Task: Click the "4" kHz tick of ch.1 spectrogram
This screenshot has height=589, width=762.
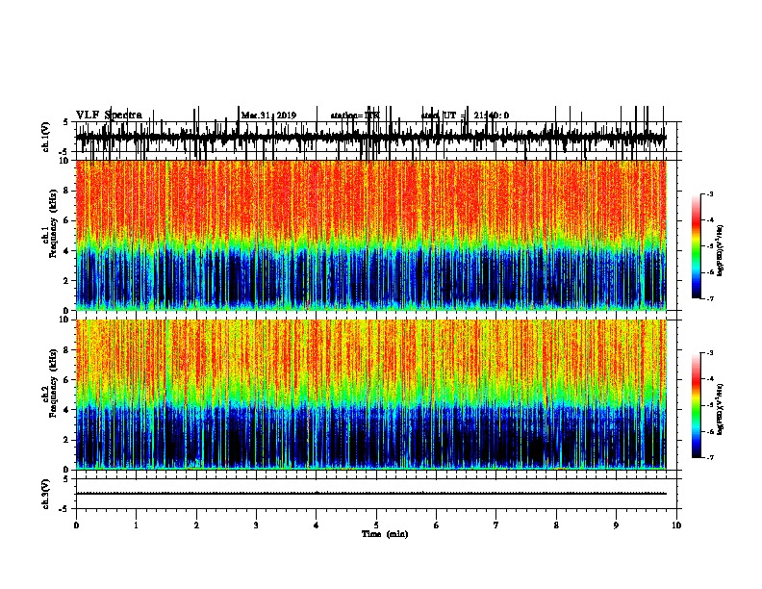Action: (x=67, y=251)
